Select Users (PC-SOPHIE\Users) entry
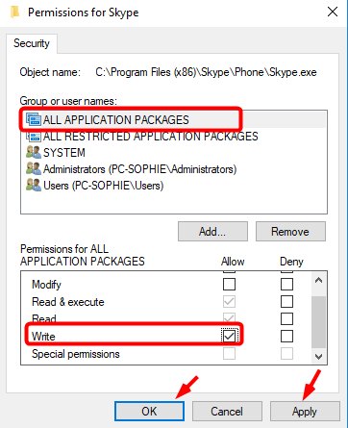Image resolution: width=348 pixels, height=428 pixels. (x=103, y=186)
